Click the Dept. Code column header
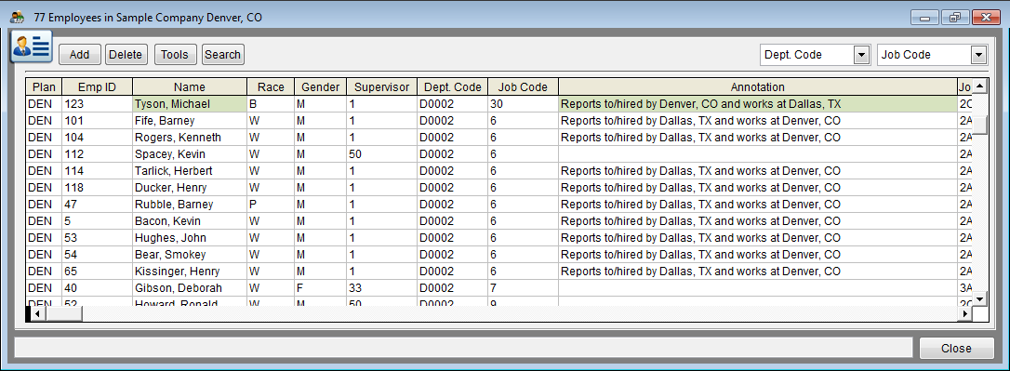1010x371 pixels. (x=452, y=87)
